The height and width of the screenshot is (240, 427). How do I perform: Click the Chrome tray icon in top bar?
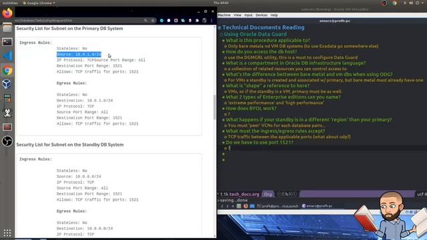(394, 3)
